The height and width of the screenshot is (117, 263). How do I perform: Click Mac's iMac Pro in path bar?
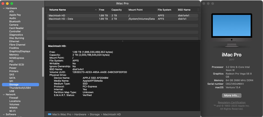[x=62, y=114]
